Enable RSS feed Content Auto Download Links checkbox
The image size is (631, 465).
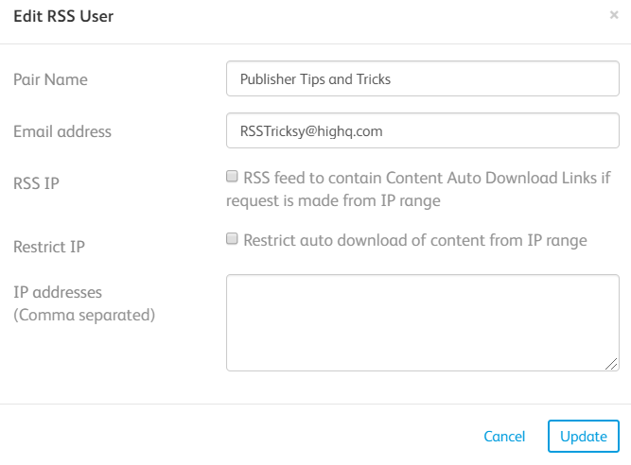pos(232,176)
